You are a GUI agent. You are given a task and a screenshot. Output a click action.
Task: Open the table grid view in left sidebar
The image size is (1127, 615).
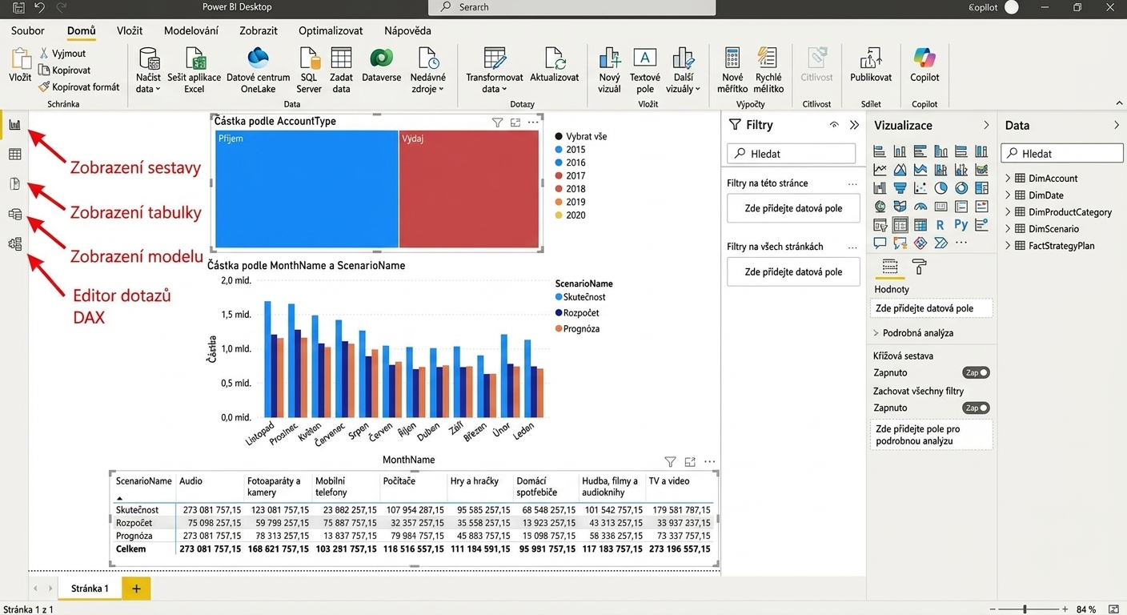14,155
